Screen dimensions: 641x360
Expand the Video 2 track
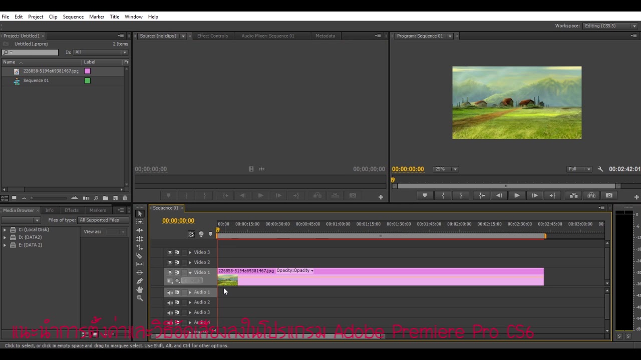click(190, 262)
